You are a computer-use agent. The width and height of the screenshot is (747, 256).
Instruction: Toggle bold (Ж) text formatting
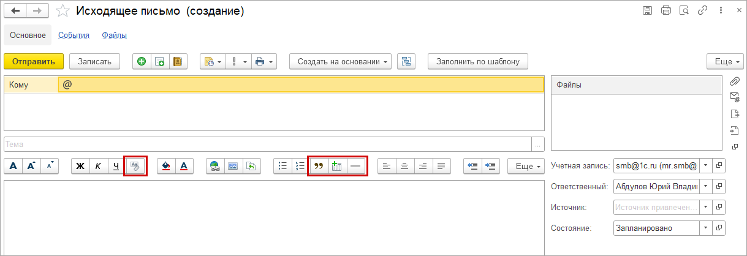pos(80,166)
